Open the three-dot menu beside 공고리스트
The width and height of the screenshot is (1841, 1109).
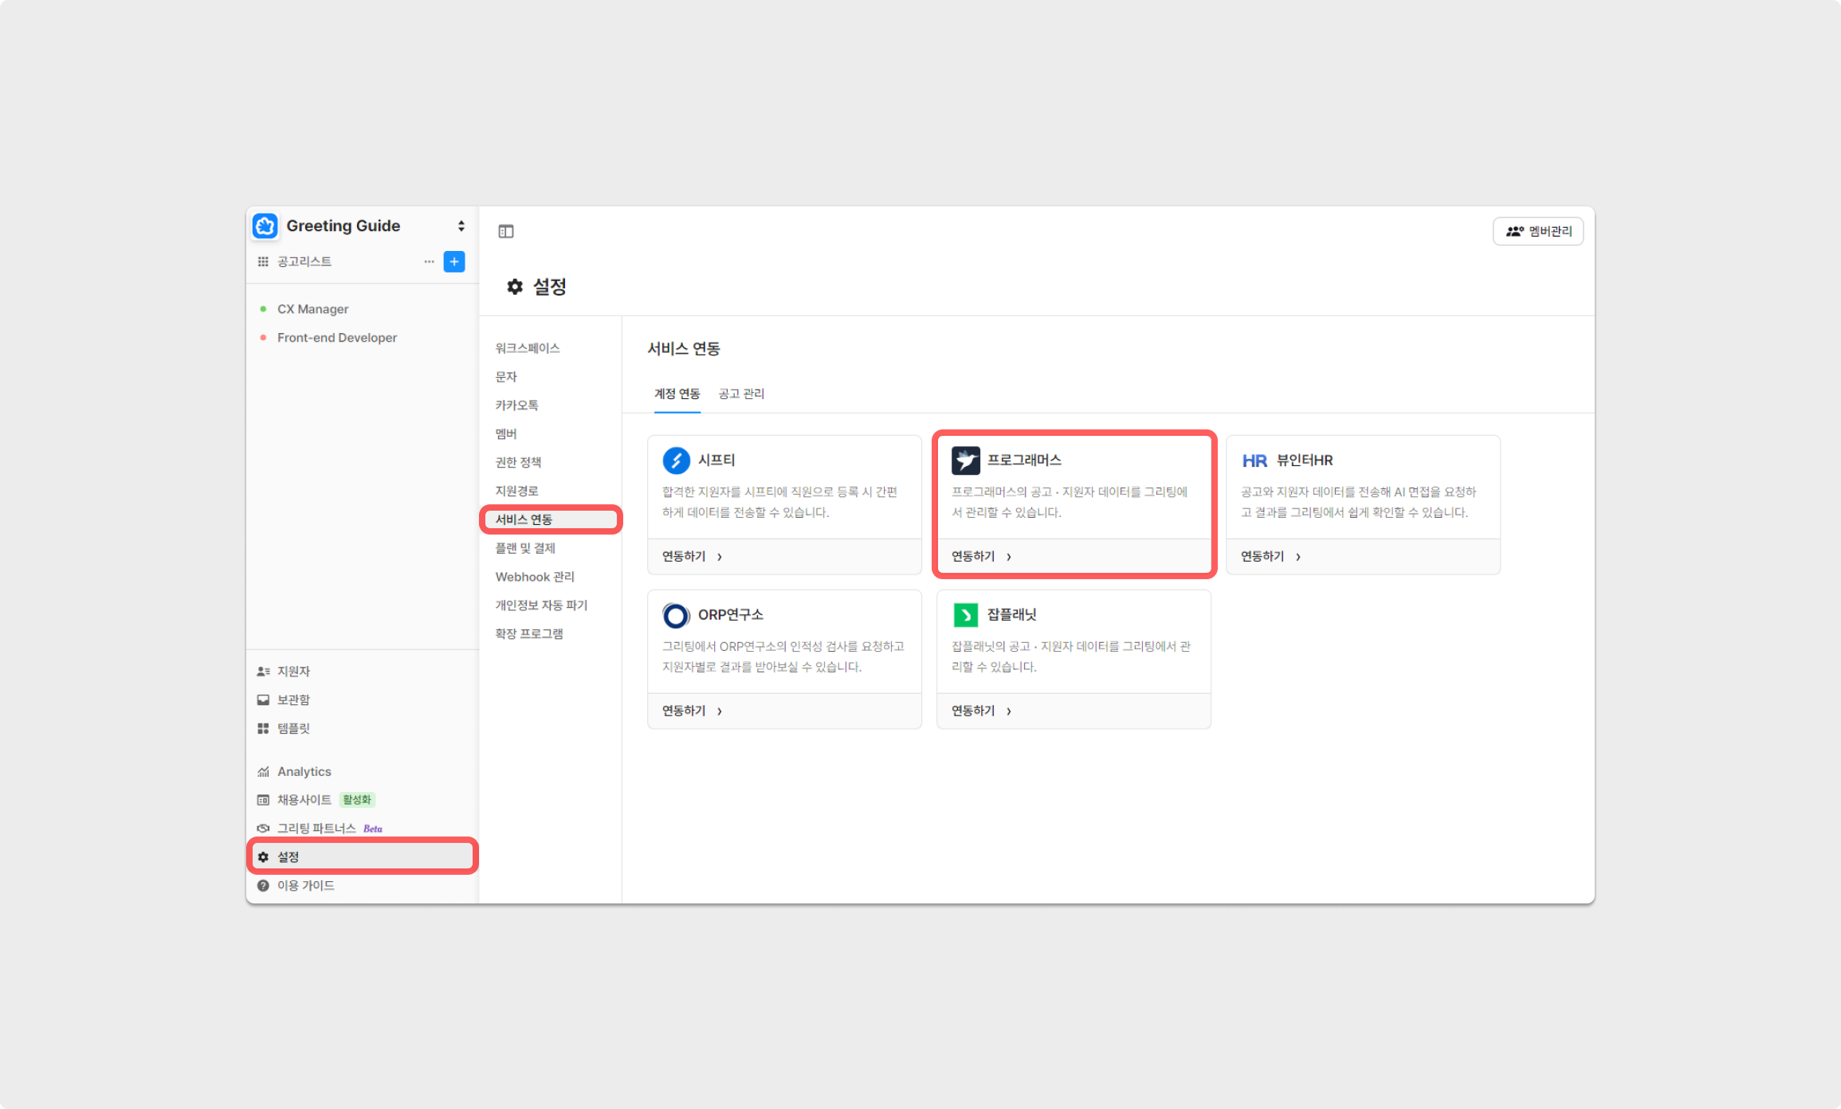[429, 261]
